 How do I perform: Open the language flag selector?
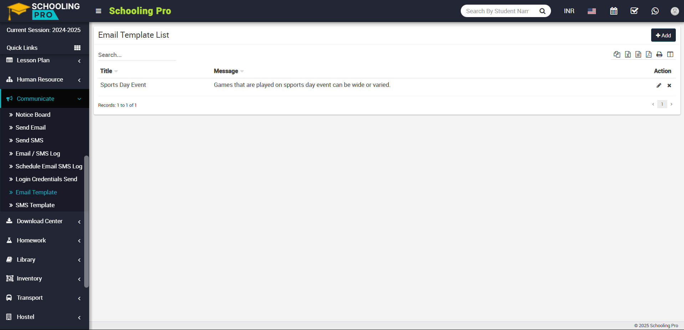point(592,11)
